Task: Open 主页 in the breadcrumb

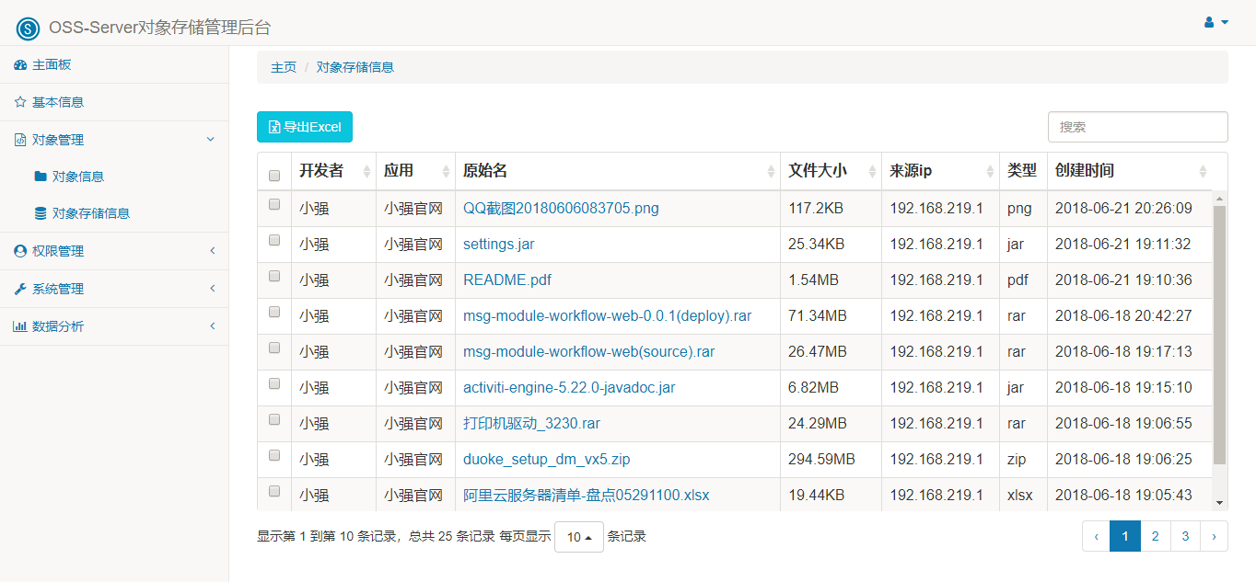Action: click(284, 67)
